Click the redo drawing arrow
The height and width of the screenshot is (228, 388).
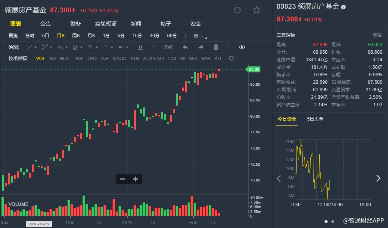click(x=201, y=47)
